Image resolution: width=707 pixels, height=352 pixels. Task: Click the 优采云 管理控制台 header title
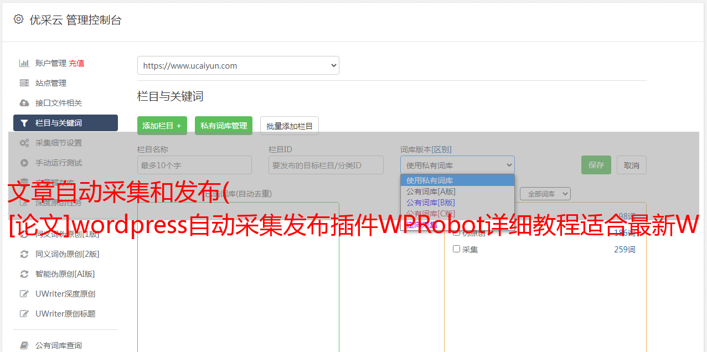coord(75,20)
